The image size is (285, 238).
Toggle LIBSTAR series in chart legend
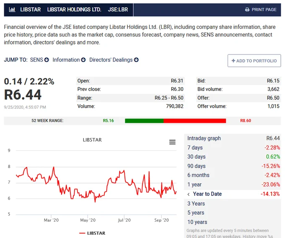coord(92,233)
